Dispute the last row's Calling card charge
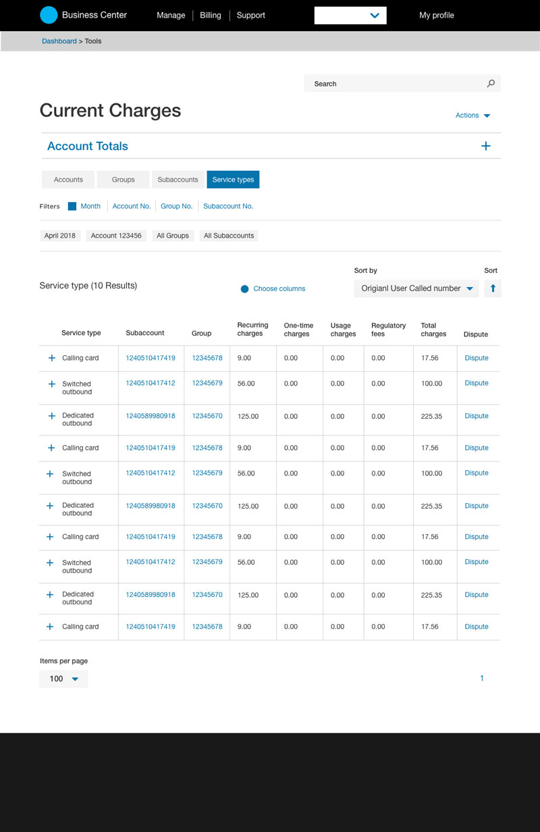 (477, 627)
